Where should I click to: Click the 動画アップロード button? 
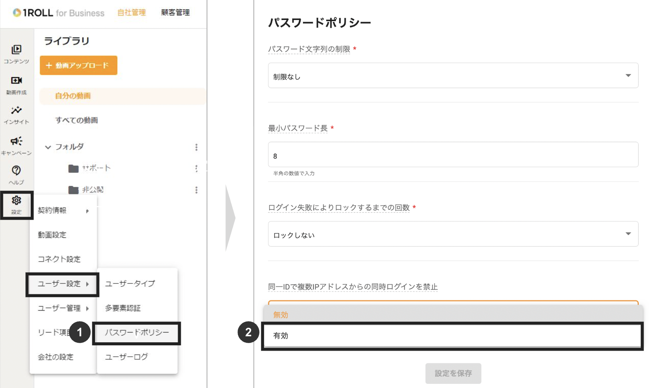click(78, 65)
